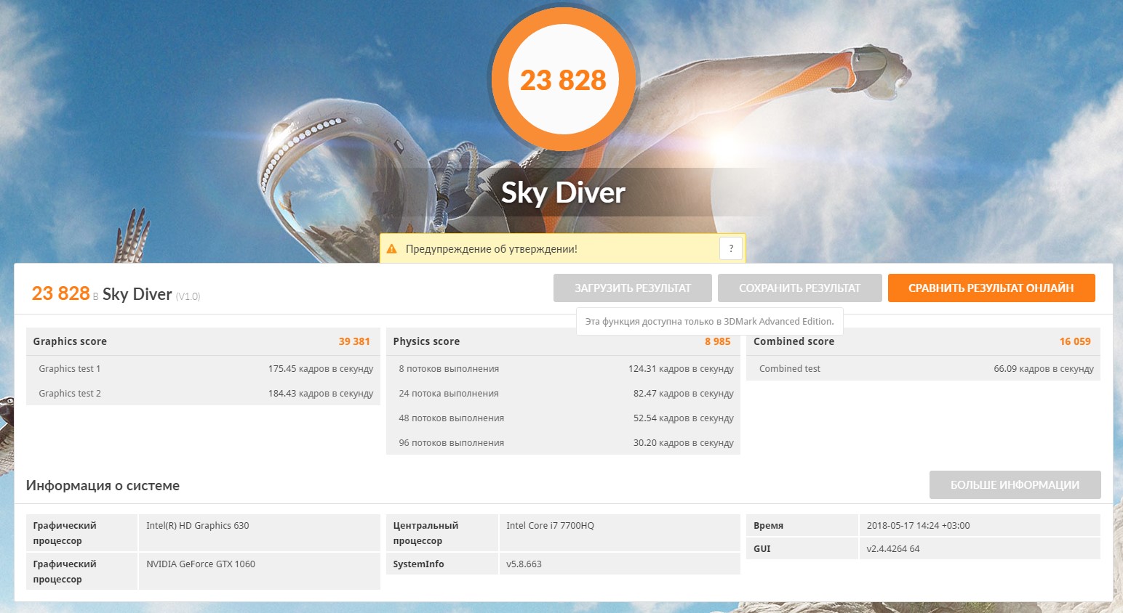Select the 66.09 кадров в секунду value
This screenshot has width=1123, height=613.
point(1044,369)
